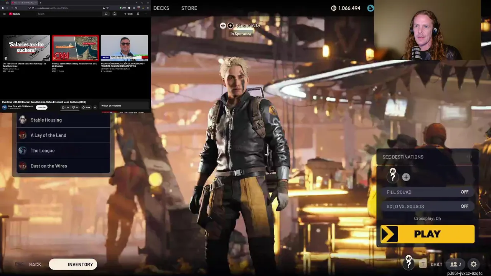The height and width of the screenshot is (276, 491).
Task: Open YouTube hamburger menu
Action: point(4,14)
